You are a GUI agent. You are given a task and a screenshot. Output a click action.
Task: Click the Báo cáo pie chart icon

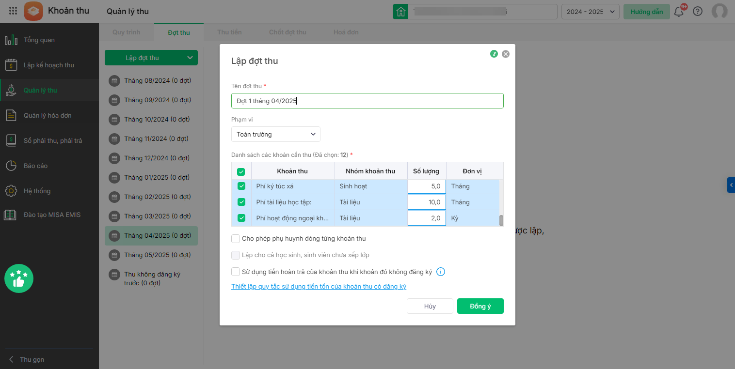(x=11, y=166)
